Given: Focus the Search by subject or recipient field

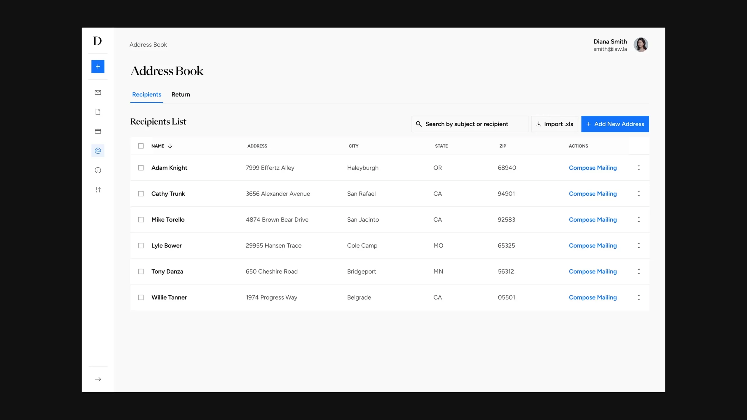Looking at the screenshot, I should pyautogui.click(x=470, y=124).
